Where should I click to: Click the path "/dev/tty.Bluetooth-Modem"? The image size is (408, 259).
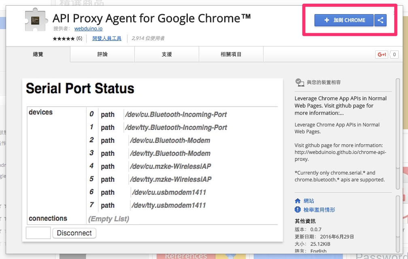170,154
